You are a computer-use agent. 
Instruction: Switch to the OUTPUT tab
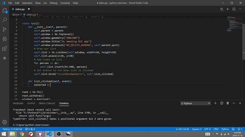coord(31,104)
